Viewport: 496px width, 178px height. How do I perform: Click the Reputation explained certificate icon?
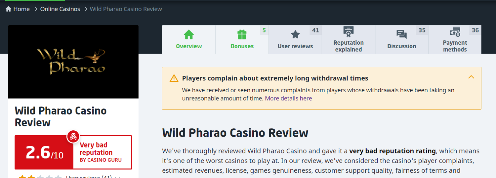[349, 32]
